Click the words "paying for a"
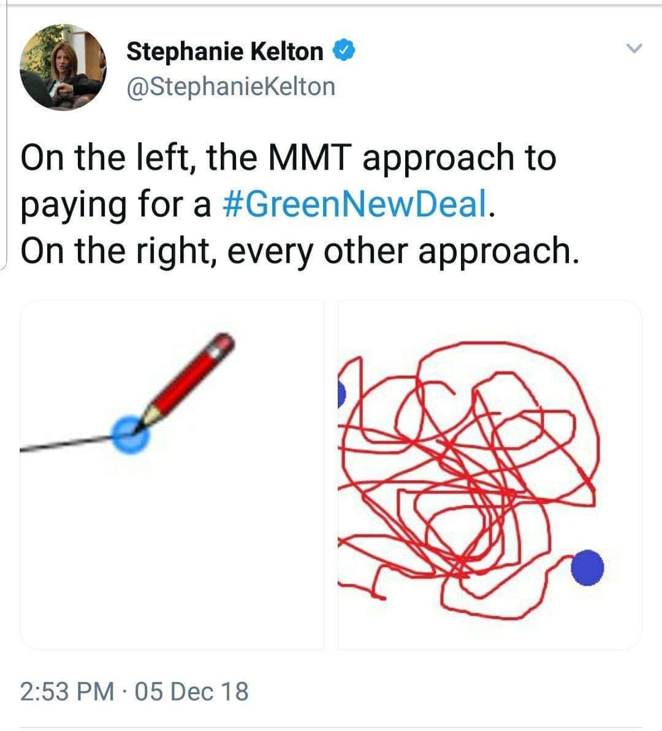The width and height of the screenshot is (662, 731). tap(115, 204)
